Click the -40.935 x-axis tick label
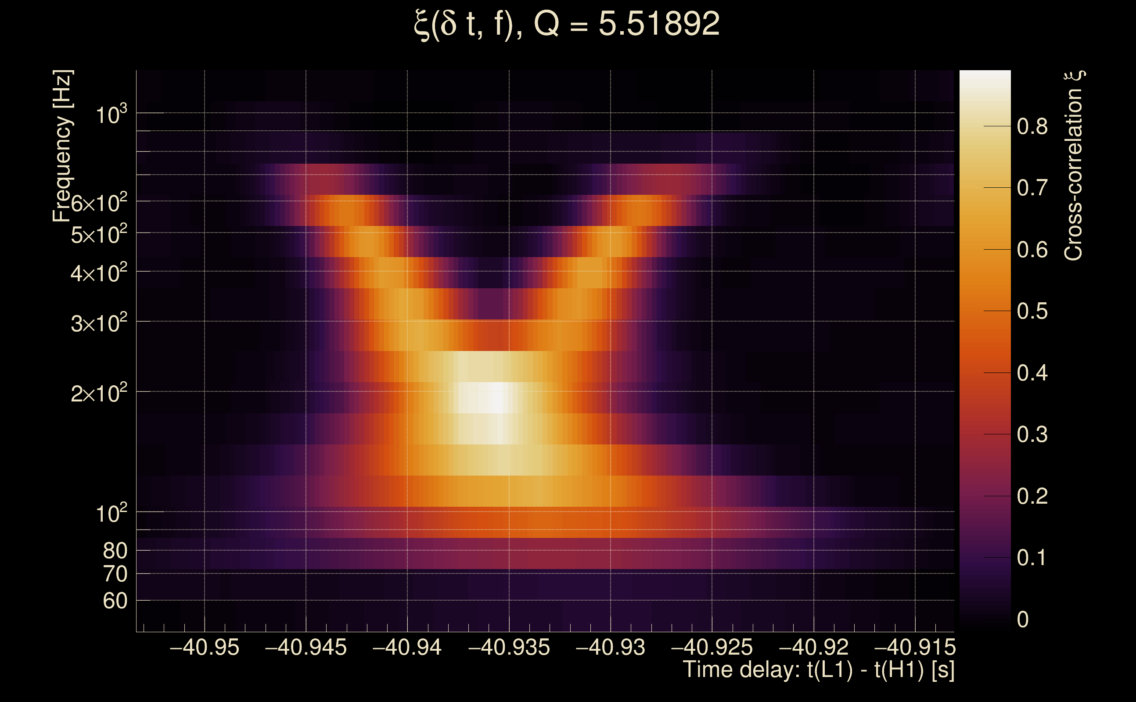Screen dimensions: 1136x702 [509, 648]
